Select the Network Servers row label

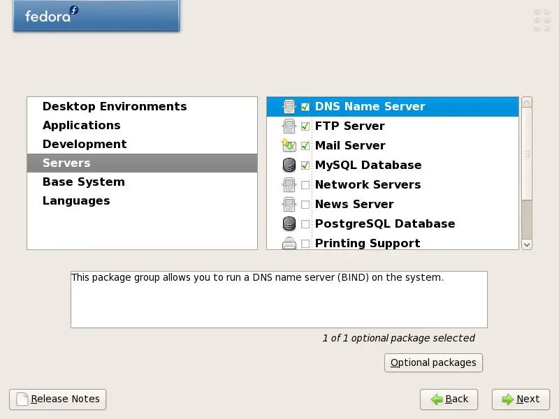tap(368, 184)
